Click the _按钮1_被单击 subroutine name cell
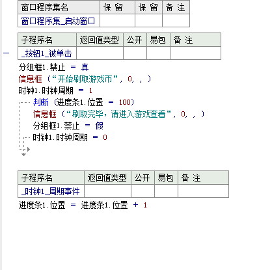 (47, 53)
